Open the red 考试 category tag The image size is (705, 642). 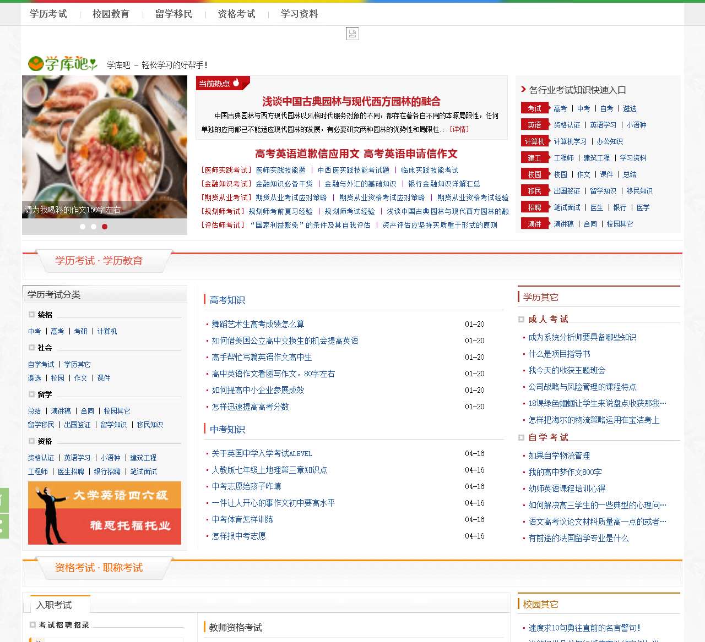click(x=535, y=108)
